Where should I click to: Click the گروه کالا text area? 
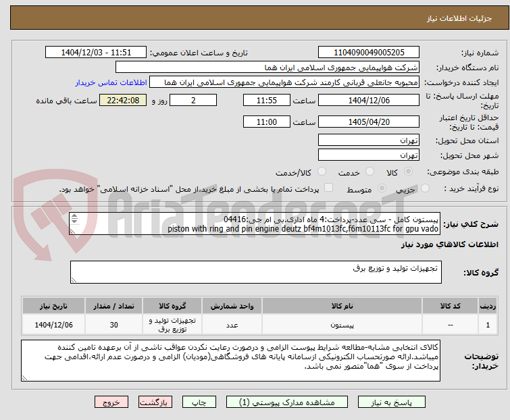click(x=255, y=272)
